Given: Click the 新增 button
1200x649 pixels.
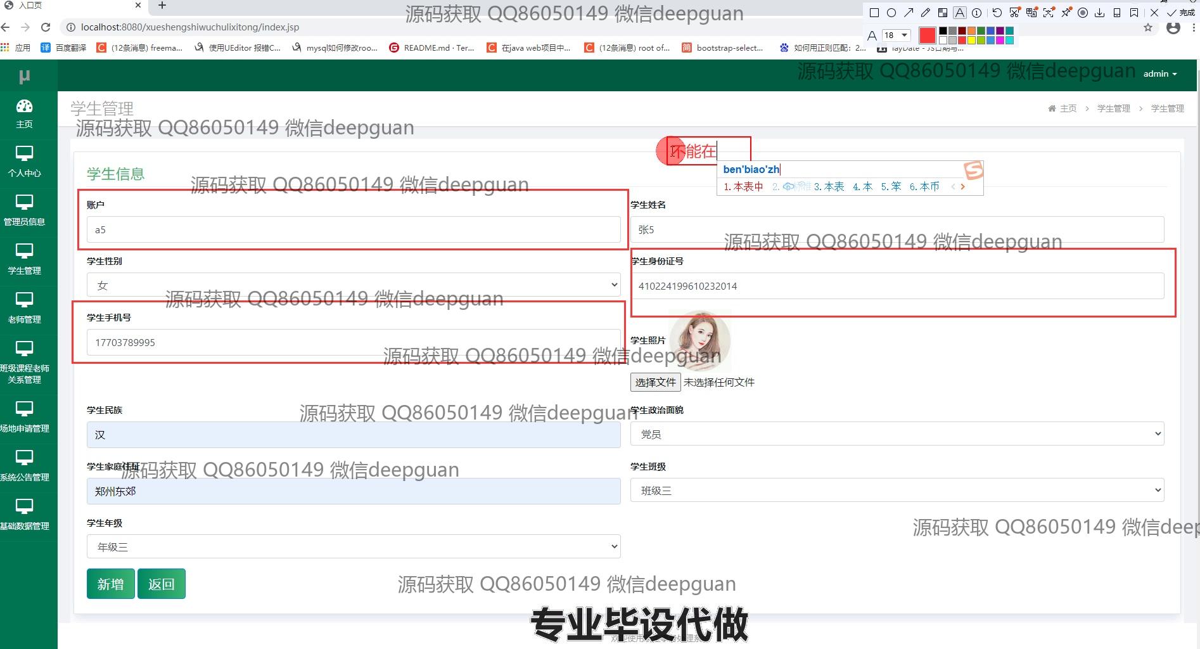Looking at the screenshot, I should click(110, 584).
